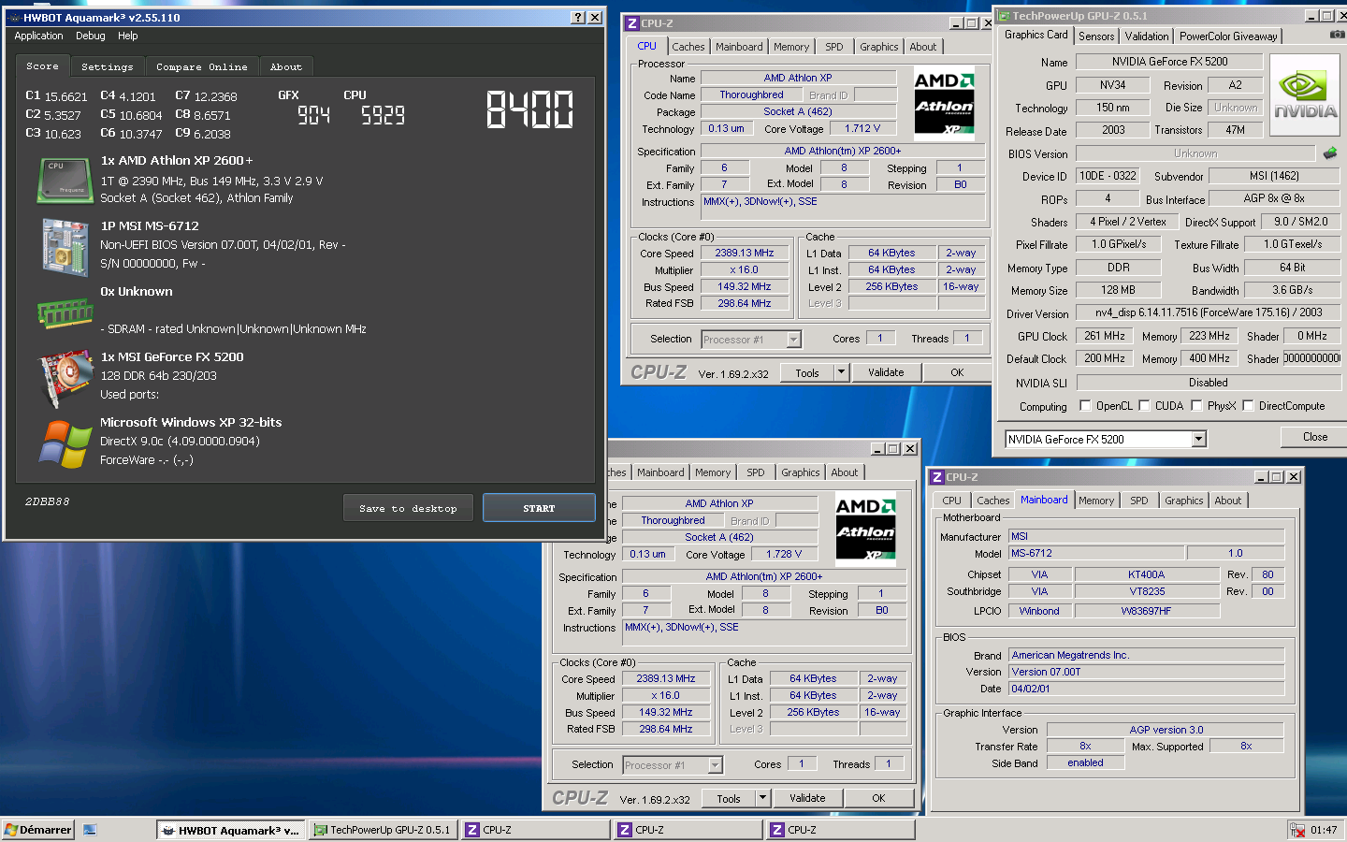Click the GPU-Z title bar icon
1347x842 pixels.
coord(1003,16)
